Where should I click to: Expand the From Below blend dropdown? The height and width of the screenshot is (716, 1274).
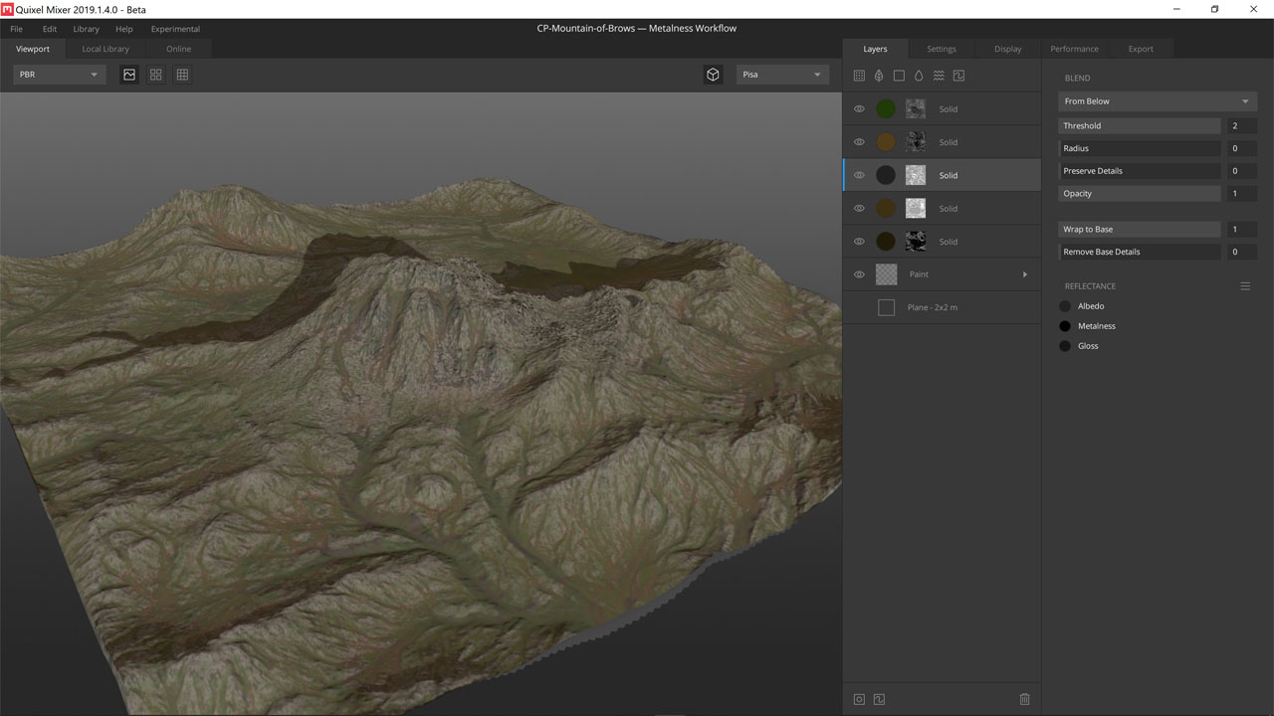click(1156, 101)
